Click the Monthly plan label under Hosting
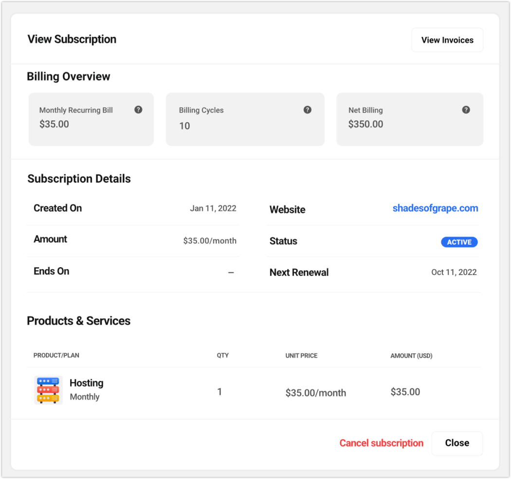 (85, 397)
